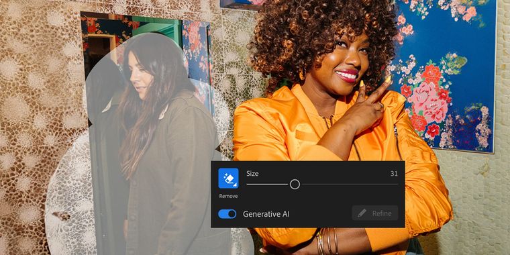Click the Size label text
This screenshot has width=510, height=255.
[252, 174]
